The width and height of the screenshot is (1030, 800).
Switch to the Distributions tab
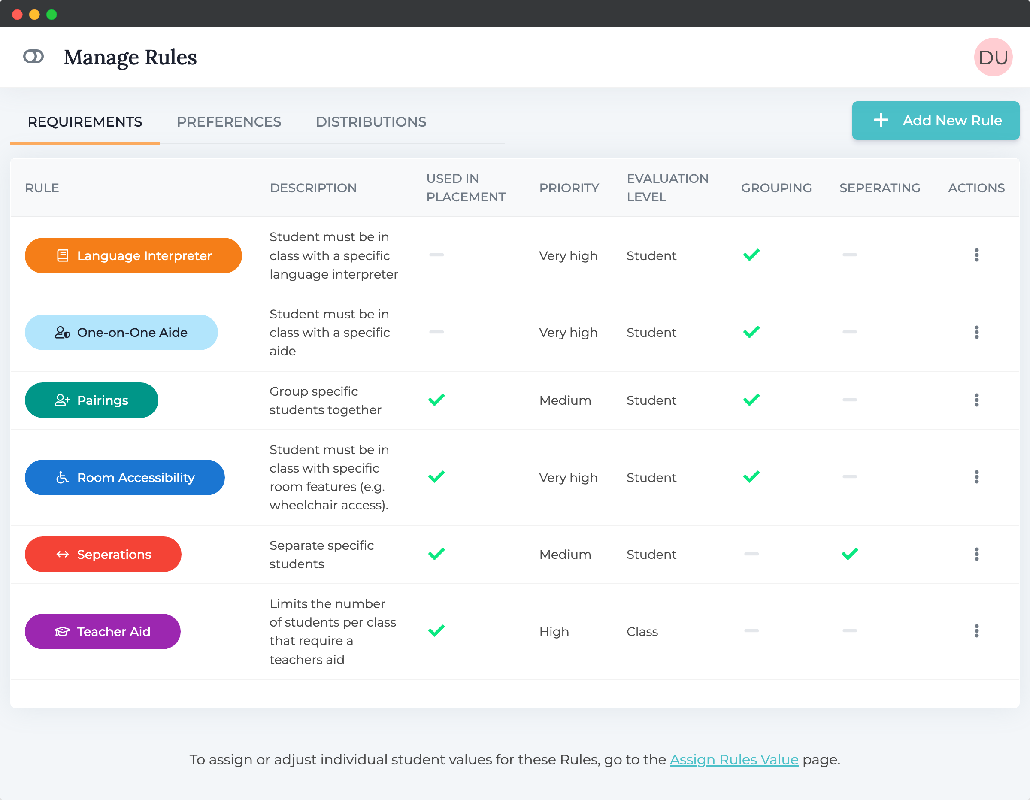[x=371, y=122]
